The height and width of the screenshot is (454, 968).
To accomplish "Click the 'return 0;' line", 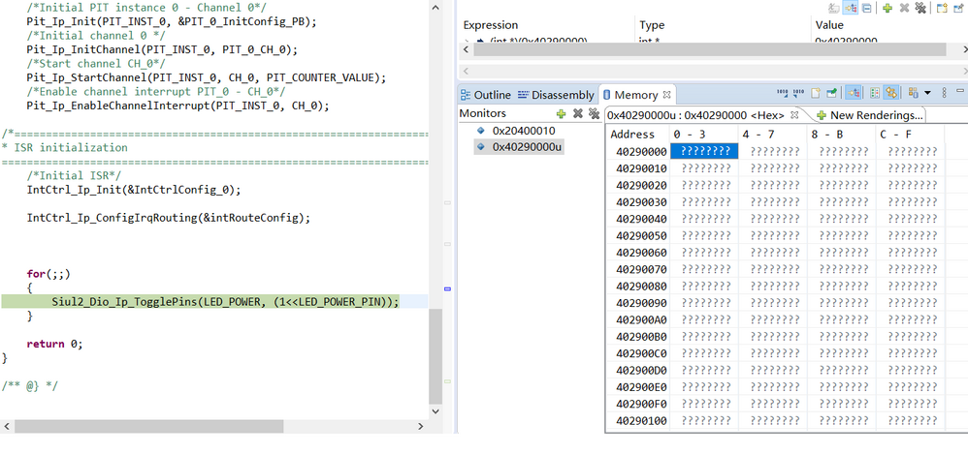I will click(x=54, y=344).
